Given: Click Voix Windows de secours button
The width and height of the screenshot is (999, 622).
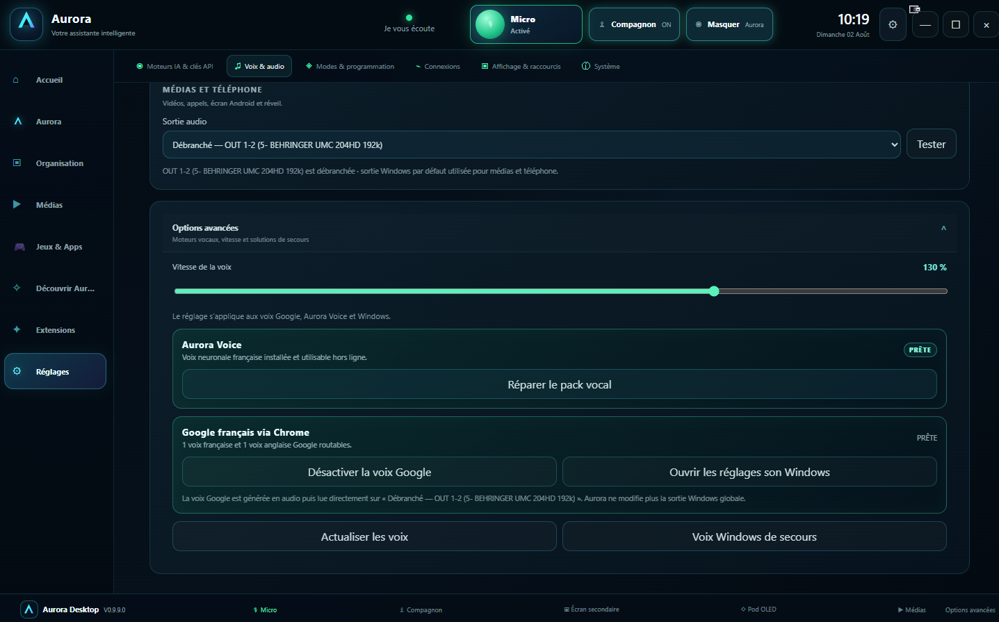Looking at the screenshot, I should (754, 537).
